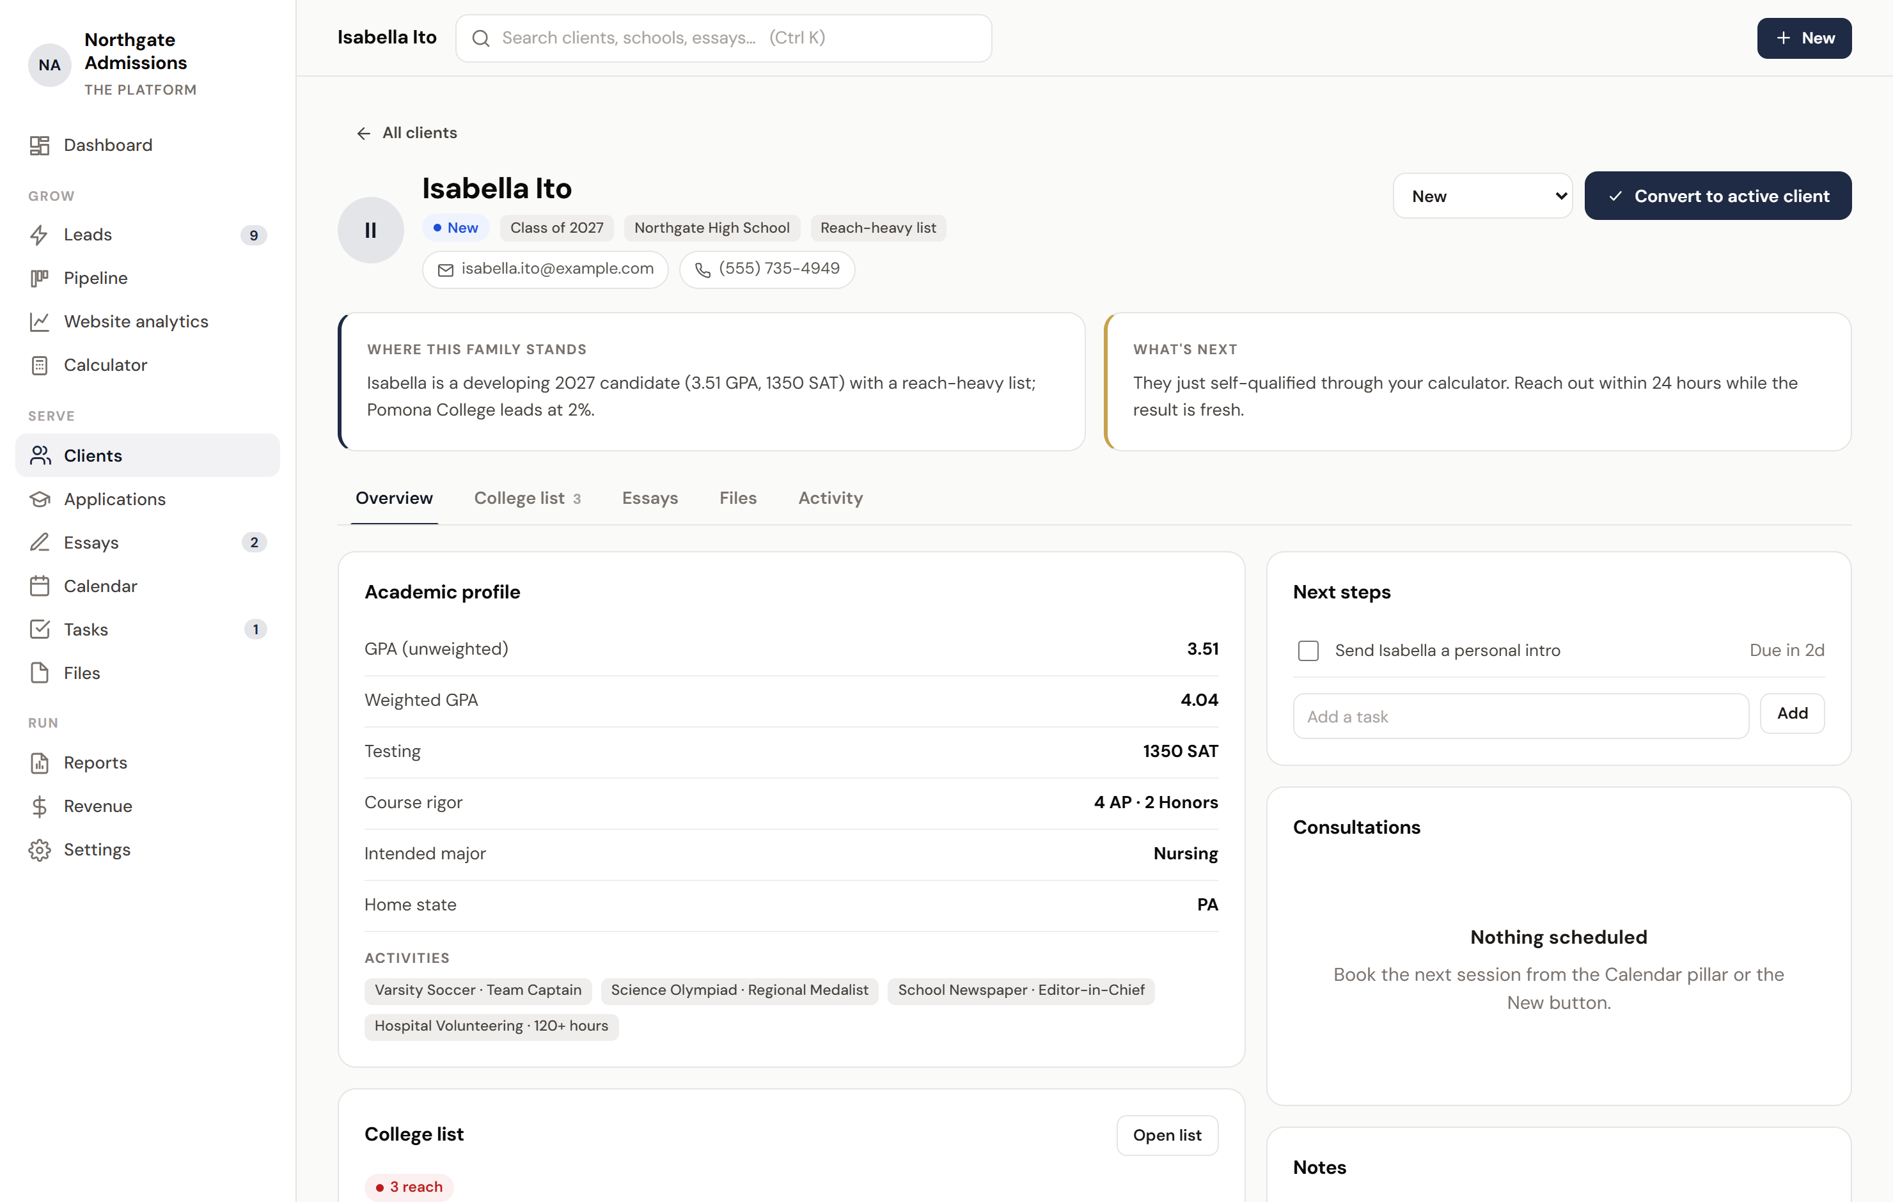Click the Clients people icon

coord(39,456)
